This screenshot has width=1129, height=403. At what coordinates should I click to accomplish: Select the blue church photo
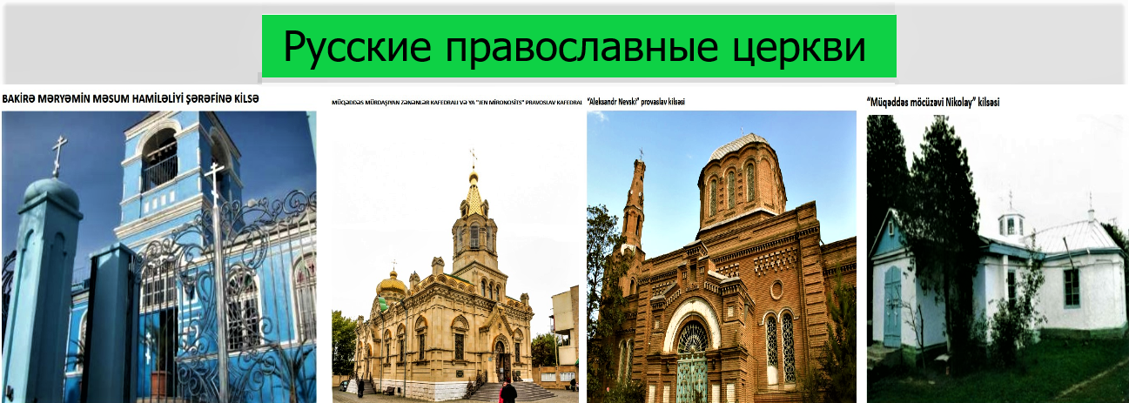click(x=158, y=257)
